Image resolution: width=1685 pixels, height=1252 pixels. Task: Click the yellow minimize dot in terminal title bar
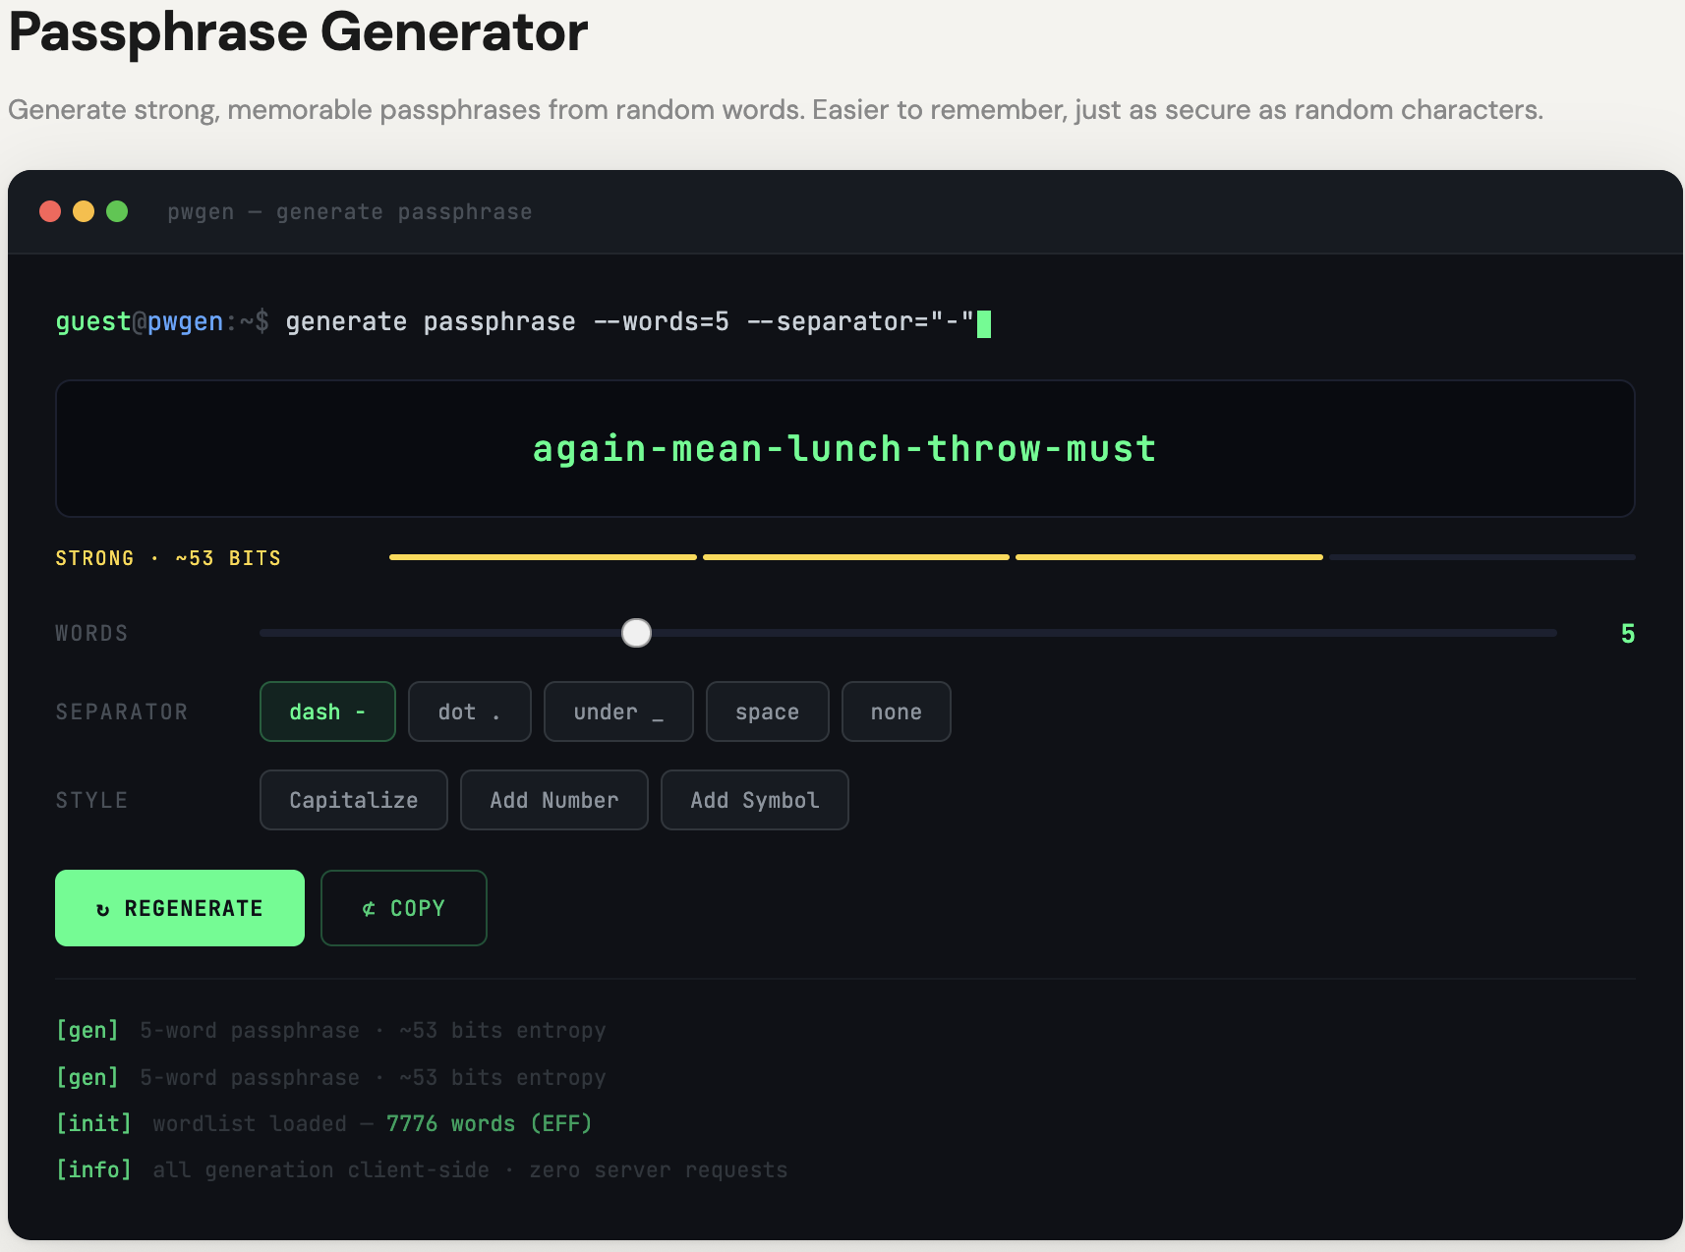coord(84,211)
